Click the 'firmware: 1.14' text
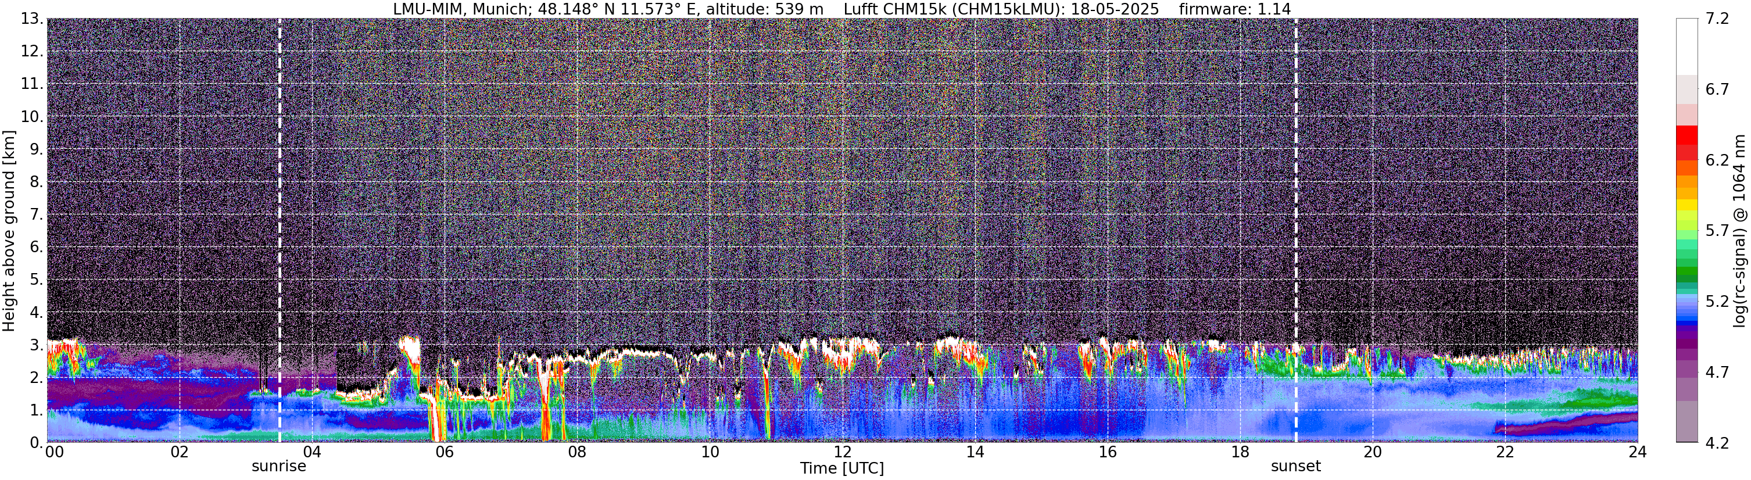1751x480 pixels. (1234, 9)
